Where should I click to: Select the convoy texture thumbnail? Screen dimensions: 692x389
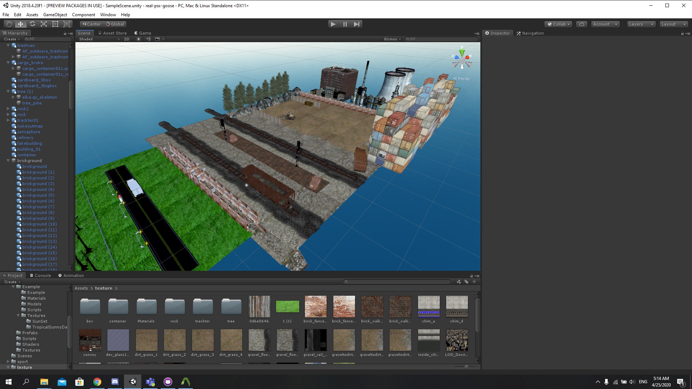tap(90, 340)
